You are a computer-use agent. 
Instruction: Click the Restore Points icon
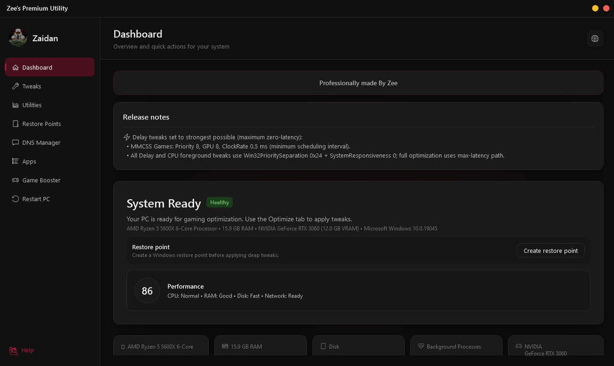15,124
